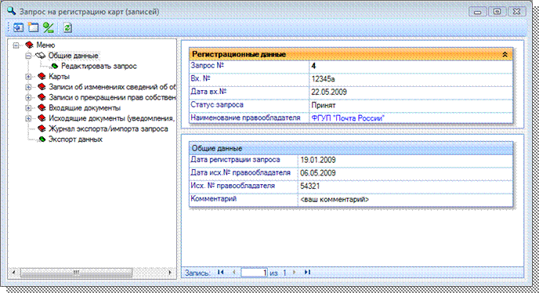The height and width of the screenshot is (293, 539).
Task: Expand the Записи о прекращении прав node
Action: pos(28,98)
